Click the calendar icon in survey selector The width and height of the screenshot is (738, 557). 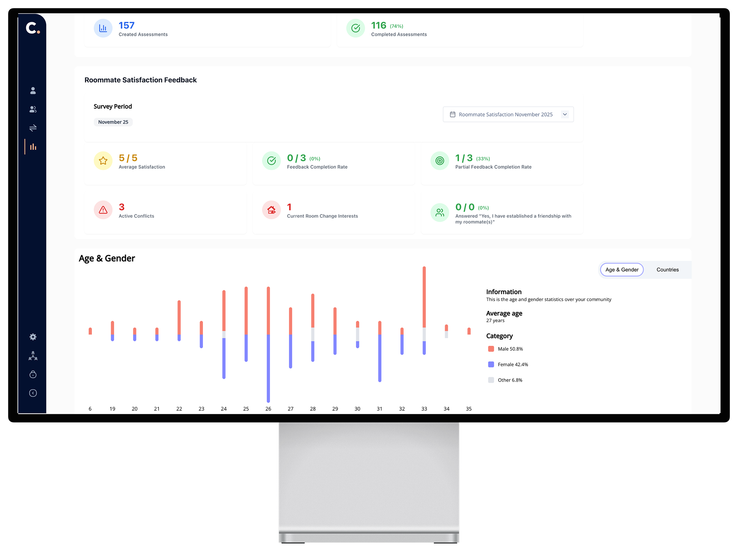(452, 114)
